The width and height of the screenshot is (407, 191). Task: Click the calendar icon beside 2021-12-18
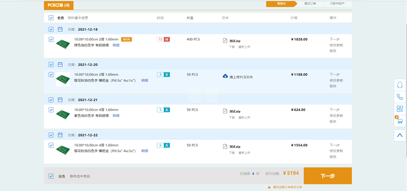click(60, 29)
